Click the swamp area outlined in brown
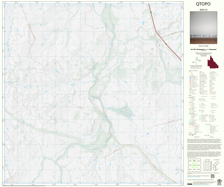The height and width of the screenshot is (187, 224). [x=125, y=111]
